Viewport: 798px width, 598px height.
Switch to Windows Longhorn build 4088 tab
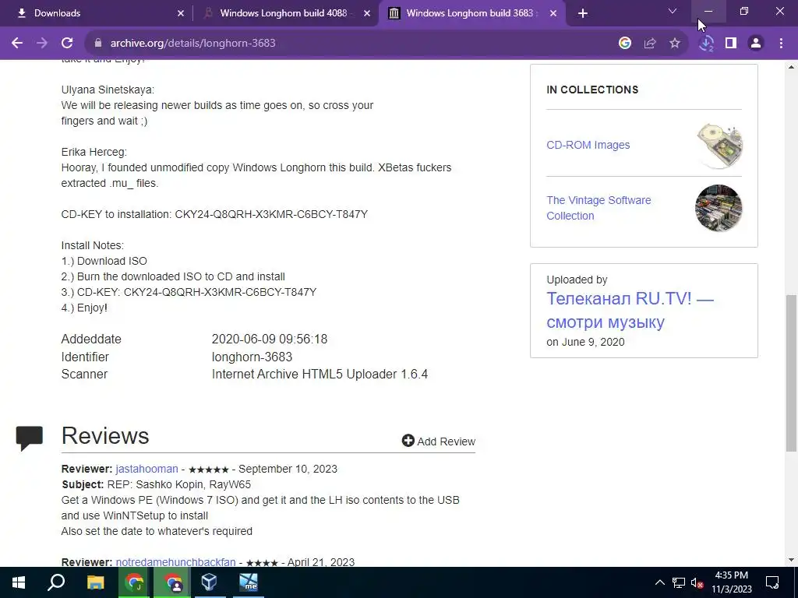285,13
